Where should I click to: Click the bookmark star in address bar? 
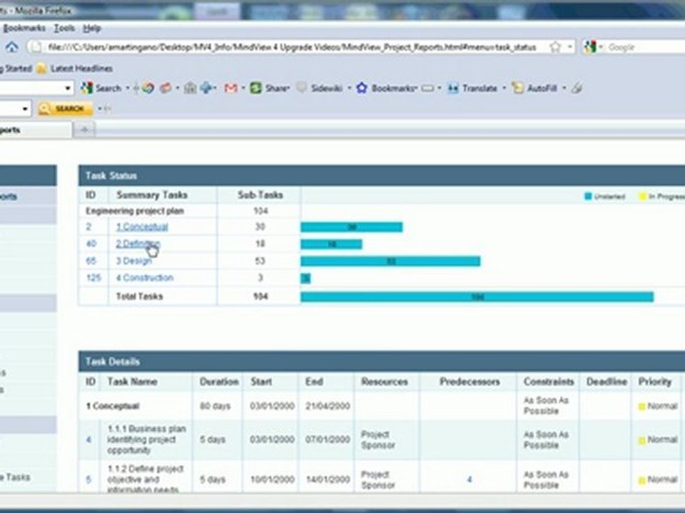click(x=555, y=47)
